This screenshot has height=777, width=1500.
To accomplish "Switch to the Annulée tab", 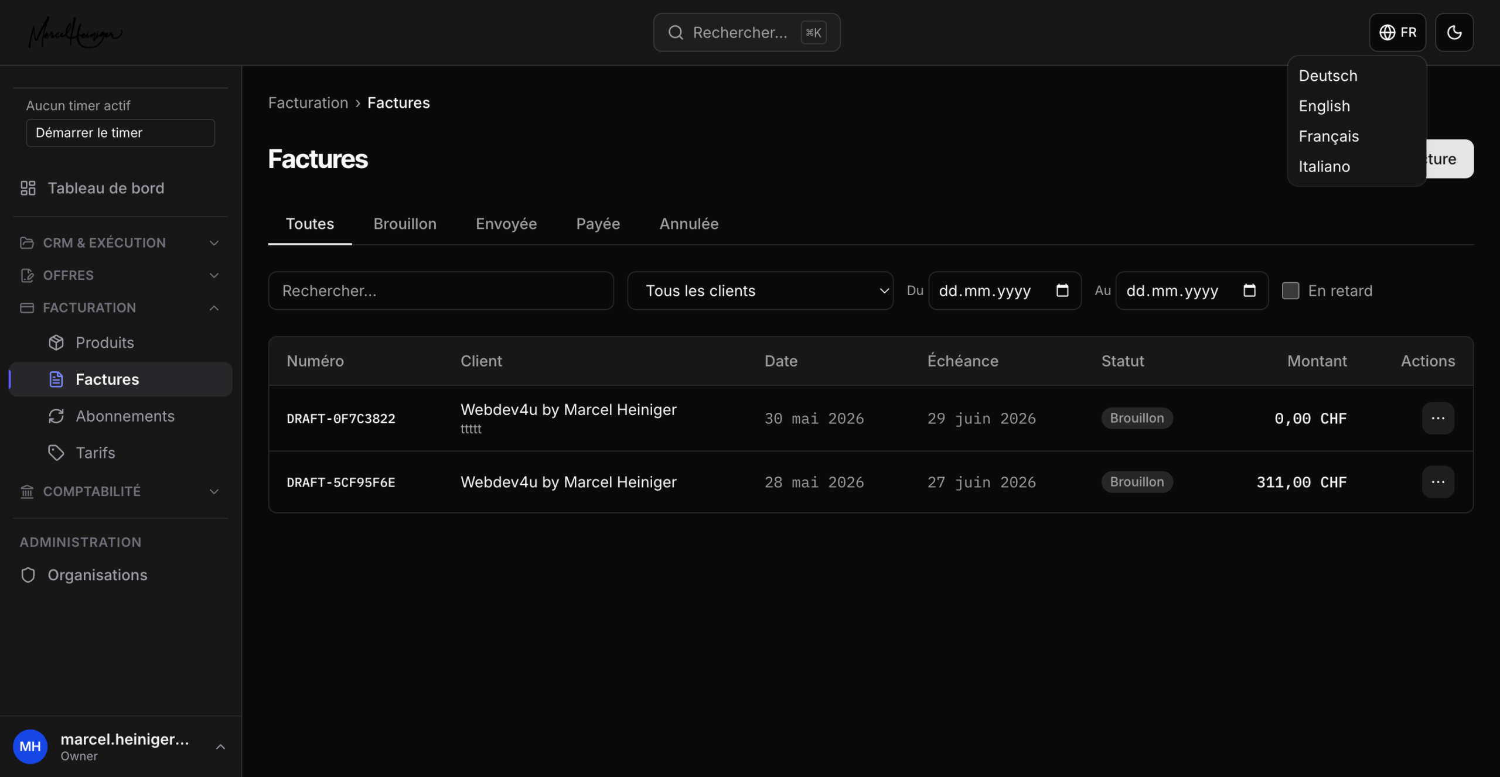I will click(x=689, y=224).
